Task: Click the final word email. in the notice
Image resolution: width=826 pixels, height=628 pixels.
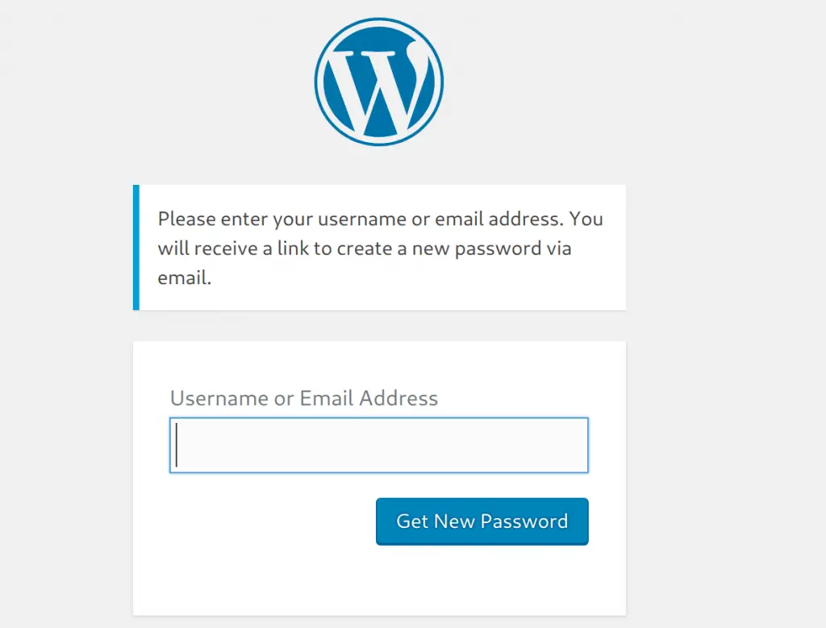Action: tap(185, 278)
